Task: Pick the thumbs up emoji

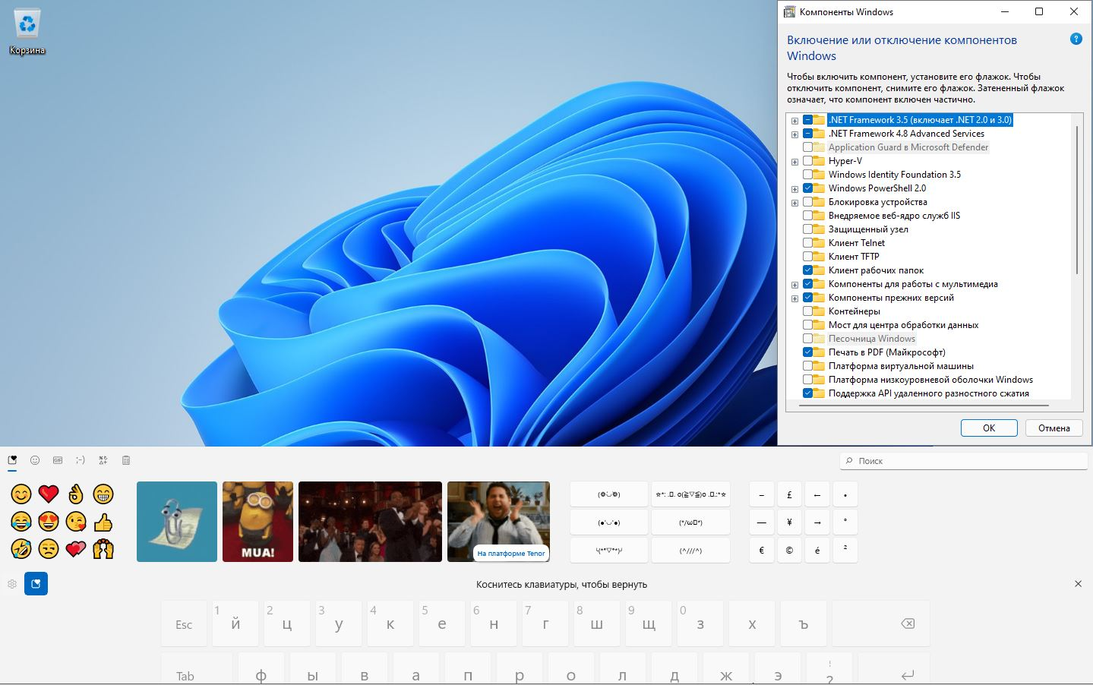Action: click(x=103, y=522)
